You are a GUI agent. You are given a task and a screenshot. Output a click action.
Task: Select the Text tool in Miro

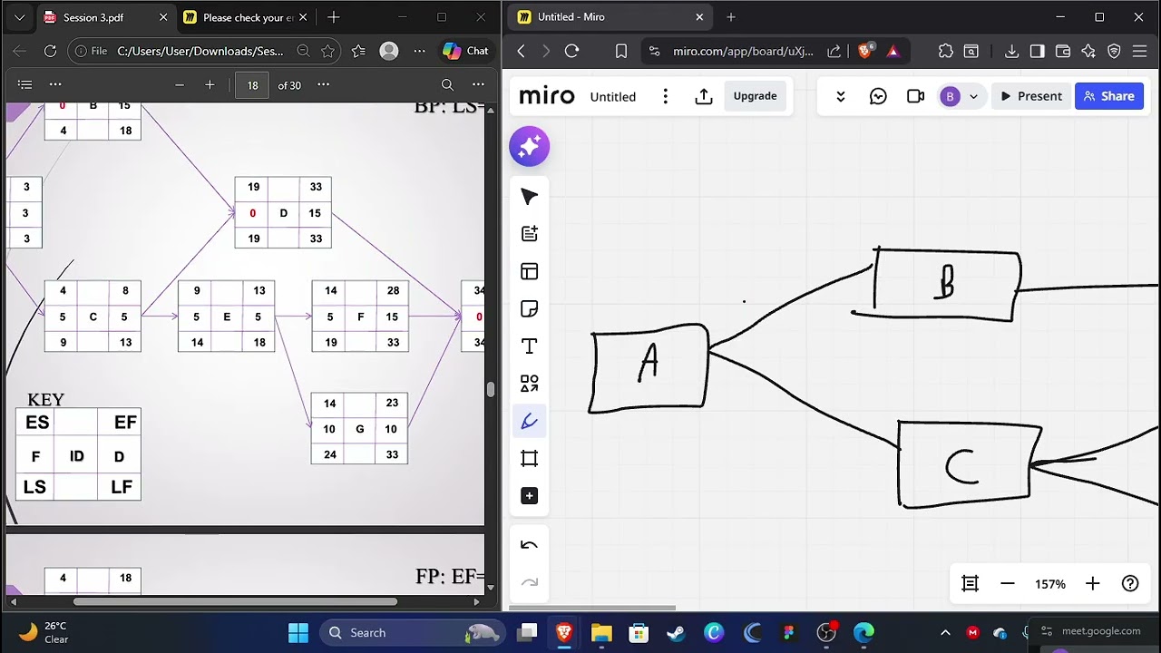530,346
